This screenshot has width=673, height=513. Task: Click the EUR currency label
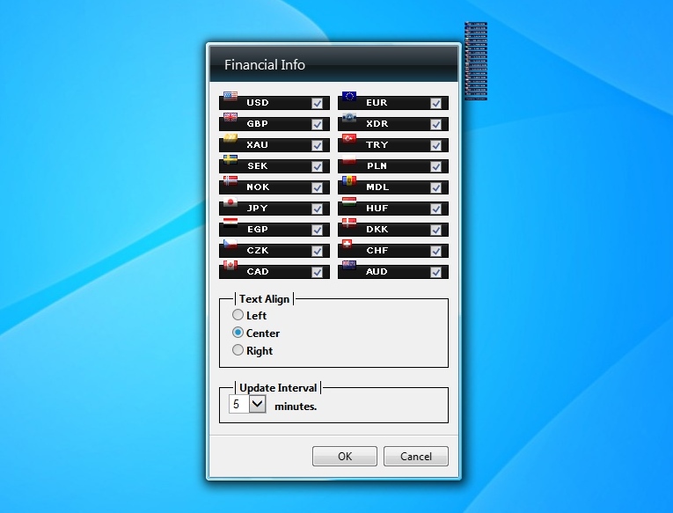[377, 103]
